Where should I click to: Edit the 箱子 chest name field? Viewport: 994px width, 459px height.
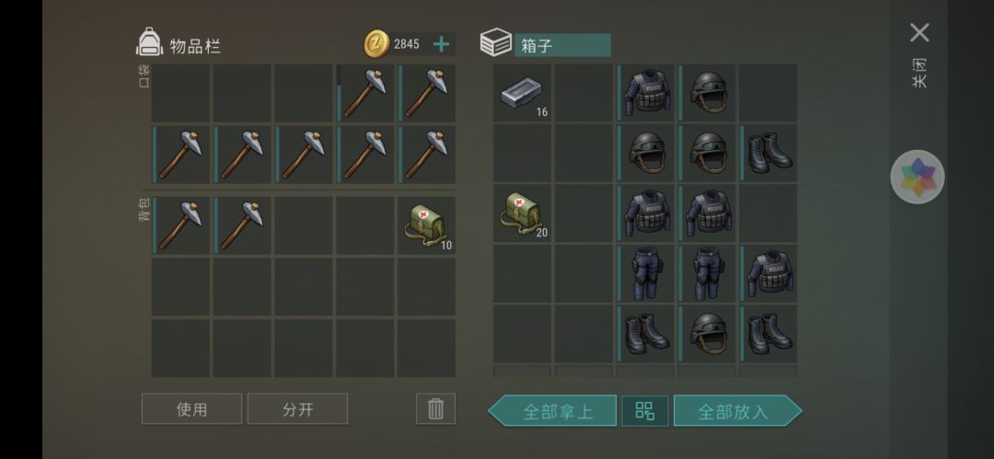click(x=562, y=45)
